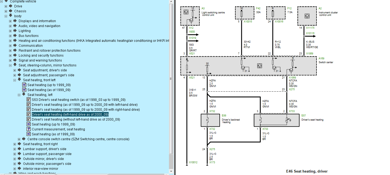Click the arrow icon beside Communication
The image size is (390, 175).
point(15,45)
